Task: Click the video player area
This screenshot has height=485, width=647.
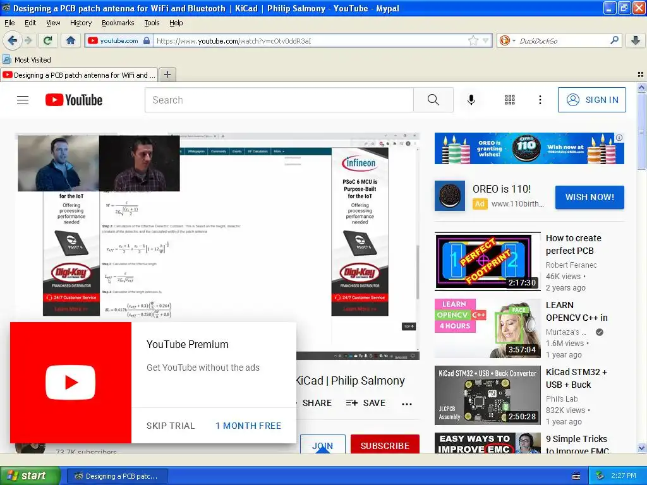Action: [217, 246]
